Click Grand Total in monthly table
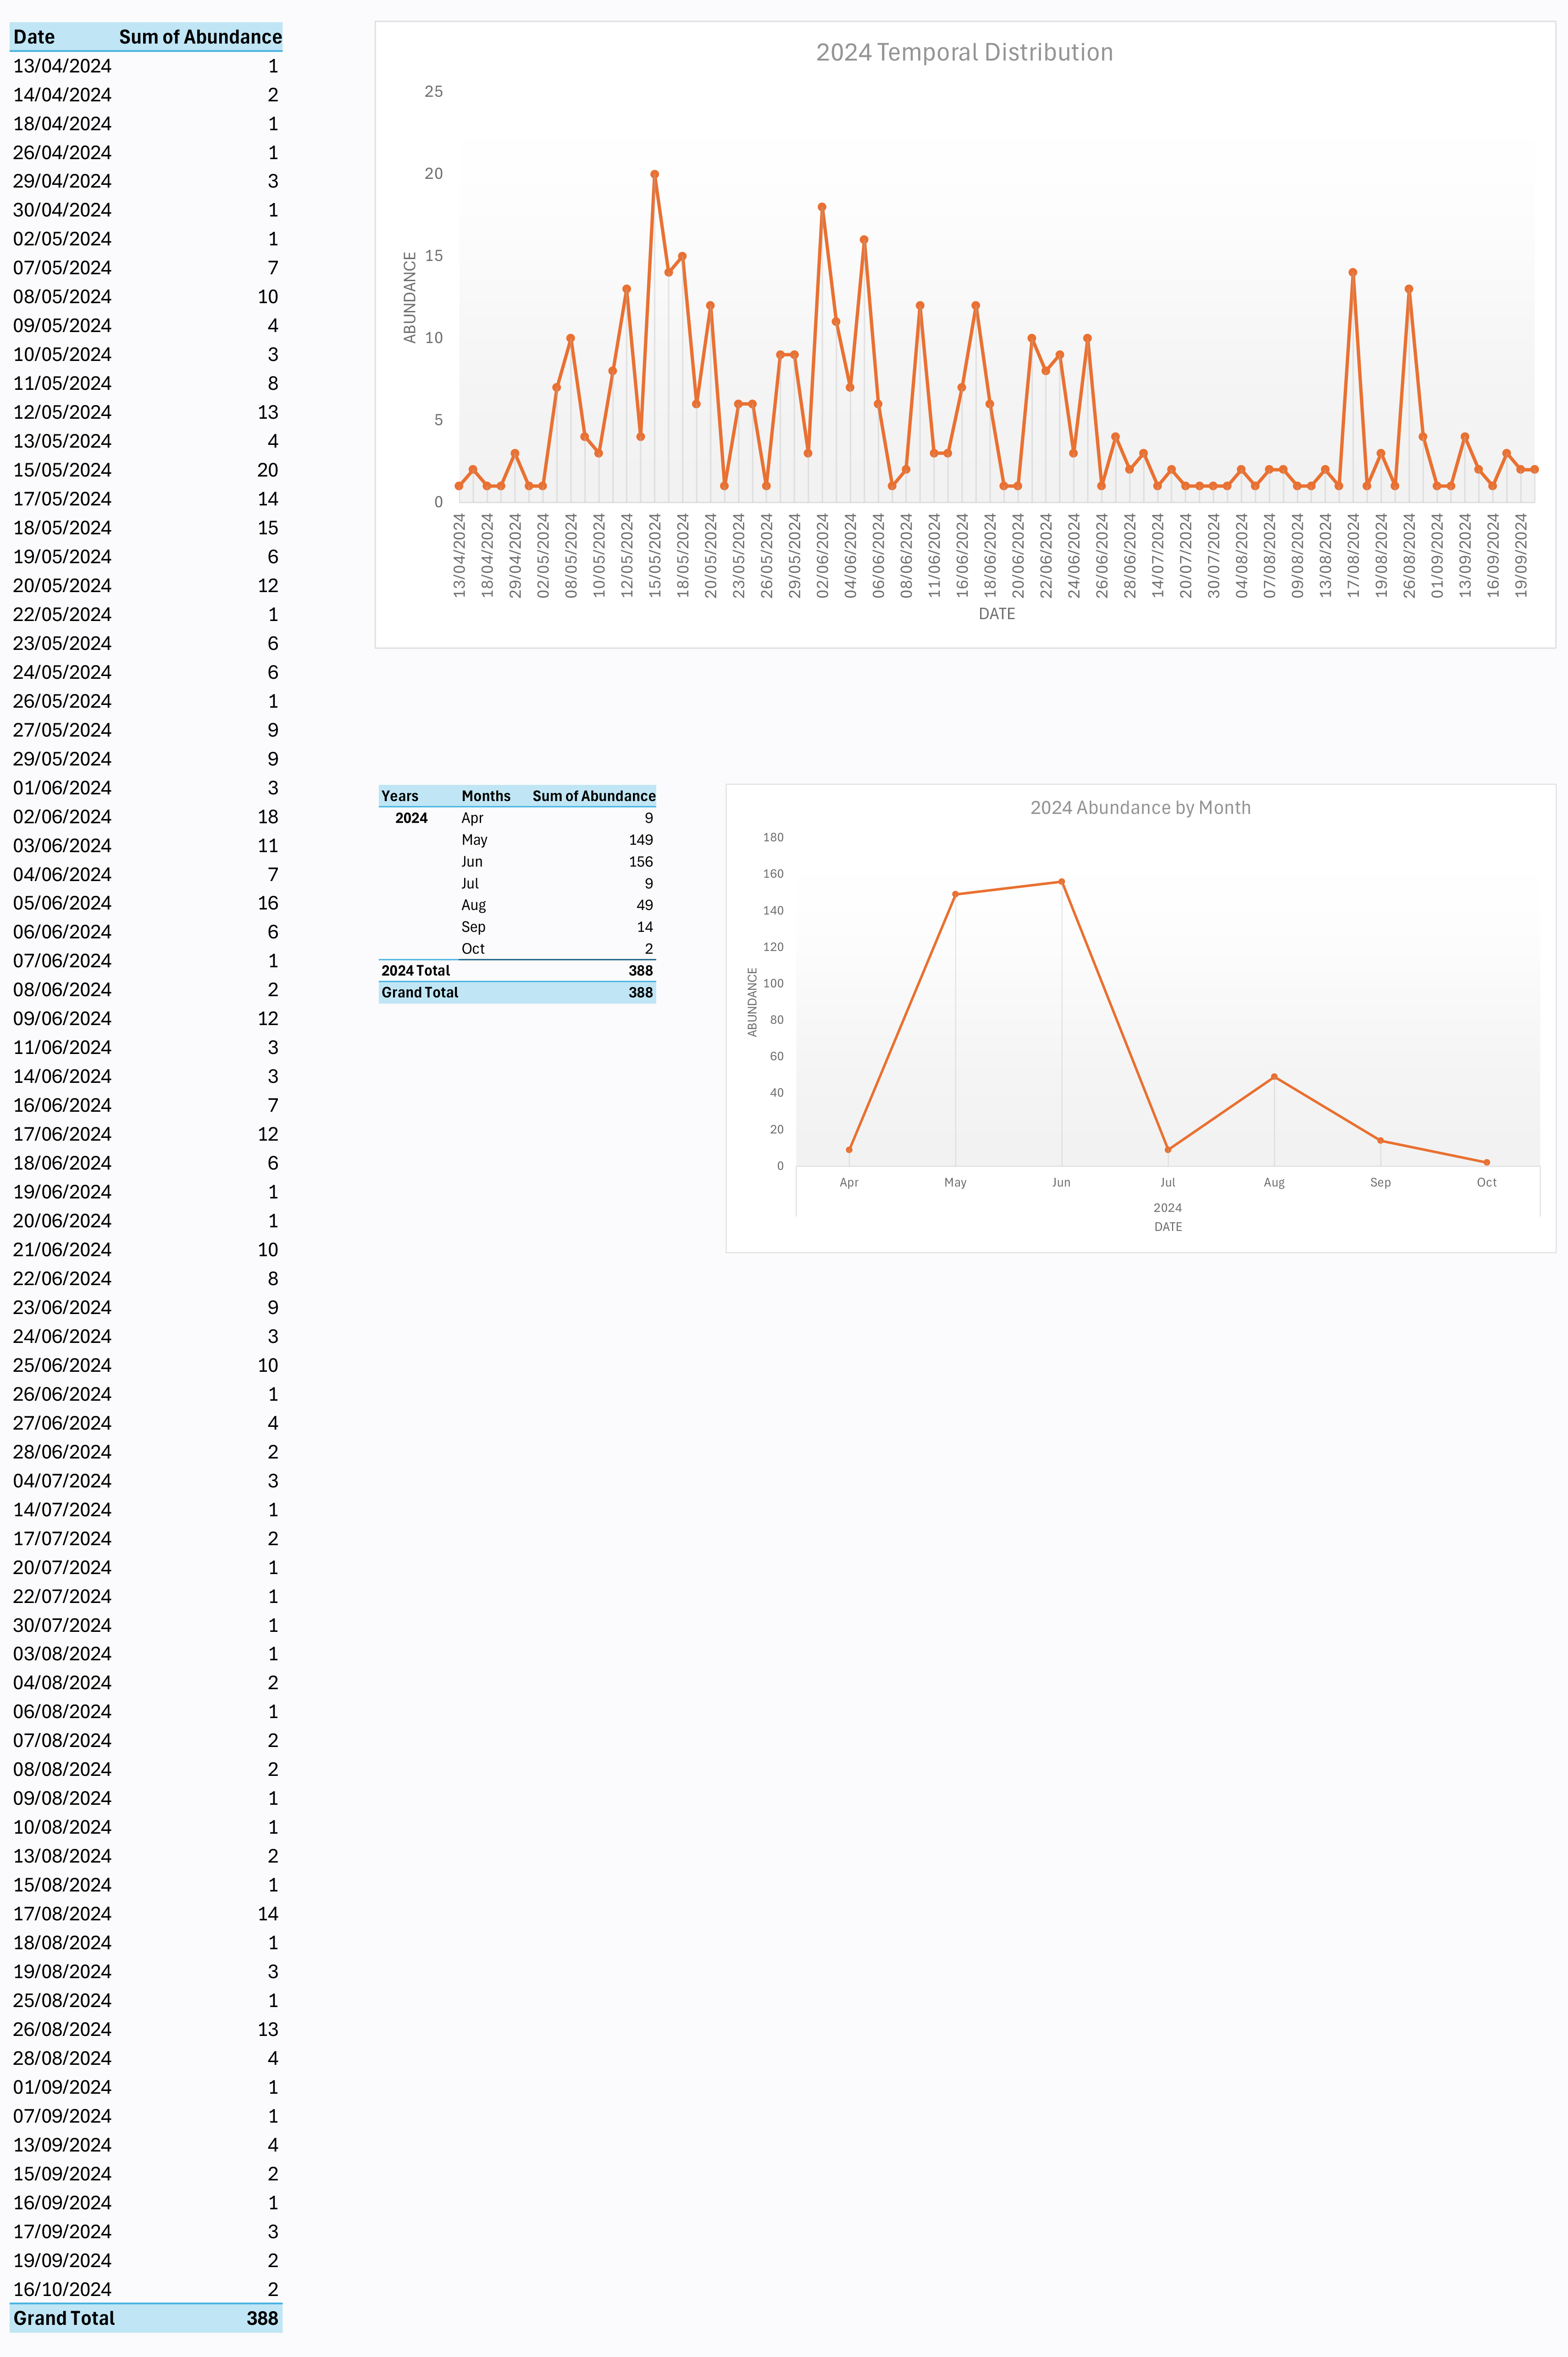This screenshot has height=2357, width=1568. pyautogui.click(x=420, y=993)
